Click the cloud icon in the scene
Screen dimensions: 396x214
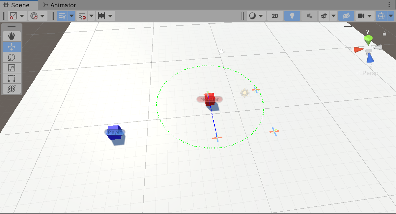pyautogui.click(x=221, y=51)
